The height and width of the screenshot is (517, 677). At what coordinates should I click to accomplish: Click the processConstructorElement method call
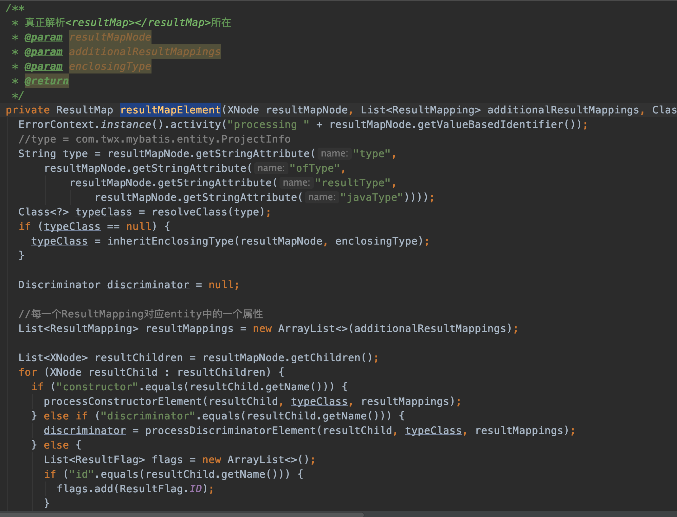pos(123,401)
